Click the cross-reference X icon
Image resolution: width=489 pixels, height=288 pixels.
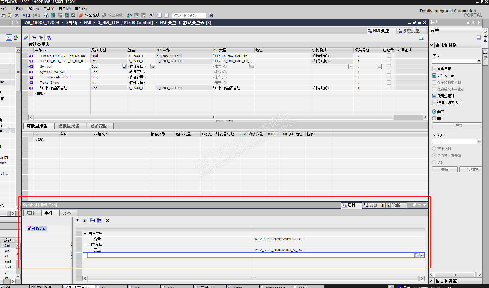[x=151, y=15]
